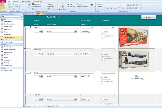Viewport: 162px width, 108px height.
Task: Click the Mosquito model name field
Action: tap(57, 50)
